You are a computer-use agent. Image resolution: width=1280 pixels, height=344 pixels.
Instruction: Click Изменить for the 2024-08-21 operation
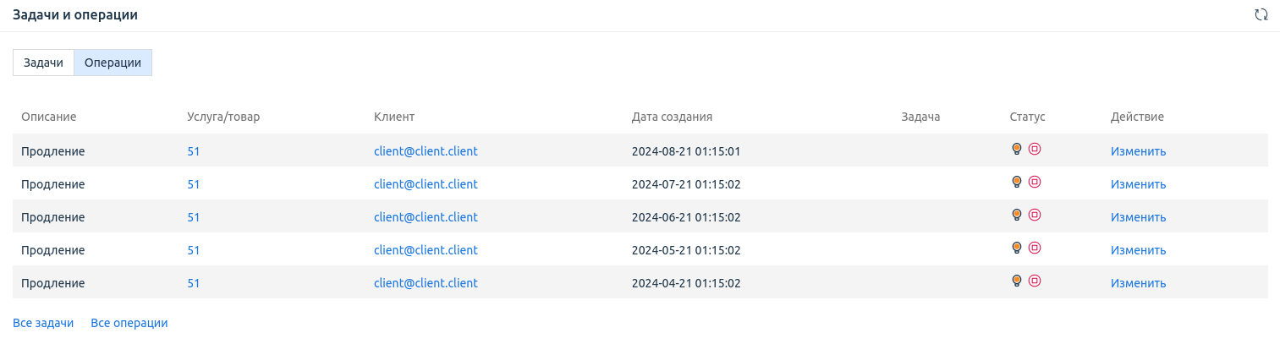(1138, 151)
